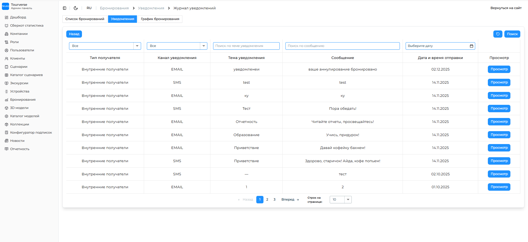Switch to Список бронирований tab
Screen dimensions: 528x242
click(x=85, y=19)
